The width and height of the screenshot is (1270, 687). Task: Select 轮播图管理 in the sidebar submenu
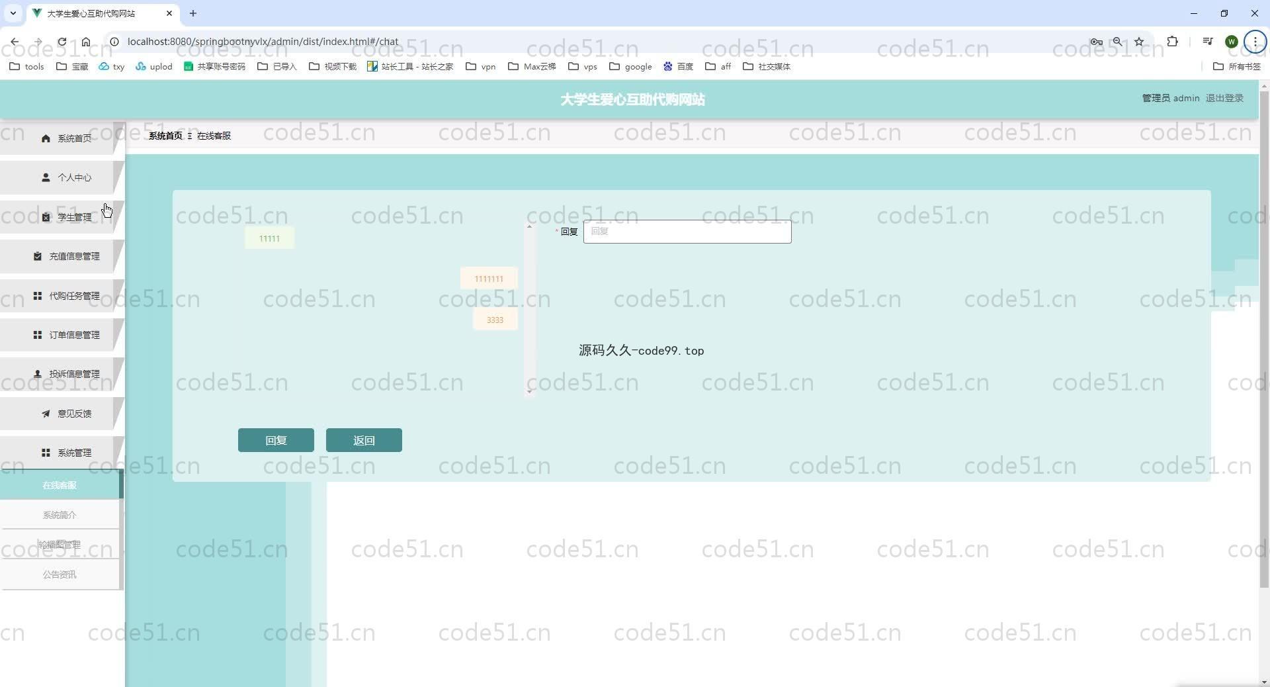point(60,545)
